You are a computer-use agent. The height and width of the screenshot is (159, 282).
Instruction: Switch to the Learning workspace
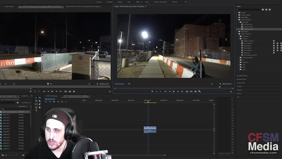click(99, 2)
